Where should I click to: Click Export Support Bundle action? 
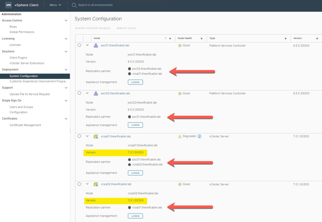[x=93, y=28]
